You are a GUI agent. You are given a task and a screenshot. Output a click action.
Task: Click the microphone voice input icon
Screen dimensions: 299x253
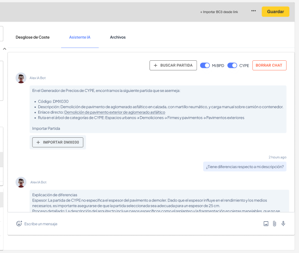click(x=283, y=224)
